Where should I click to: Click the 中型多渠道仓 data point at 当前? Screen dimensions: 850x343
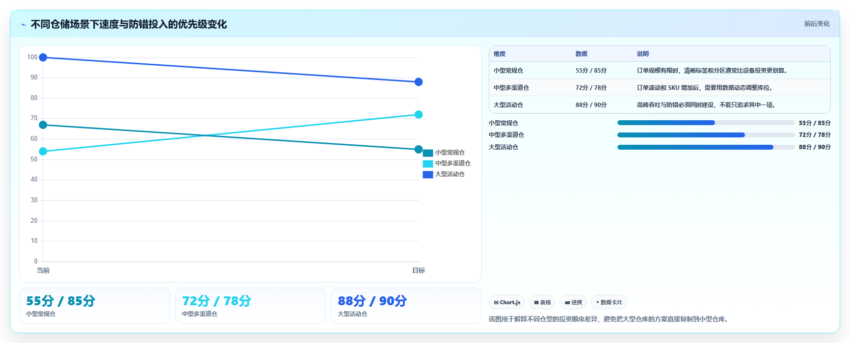click(43, 152)
